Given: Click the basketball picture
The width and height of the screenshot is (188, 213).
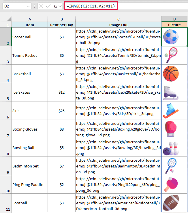Looking at the screenshot, I should 171,73.
